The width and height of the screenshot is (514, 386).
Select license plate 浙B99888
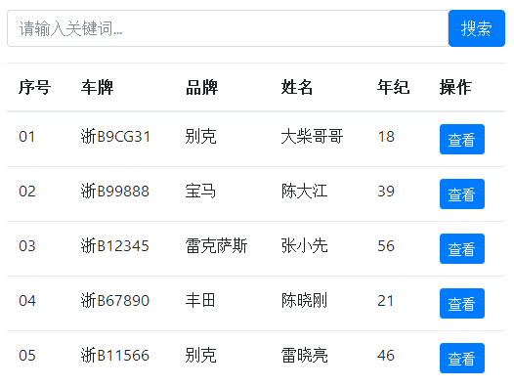tap(115, 192)
